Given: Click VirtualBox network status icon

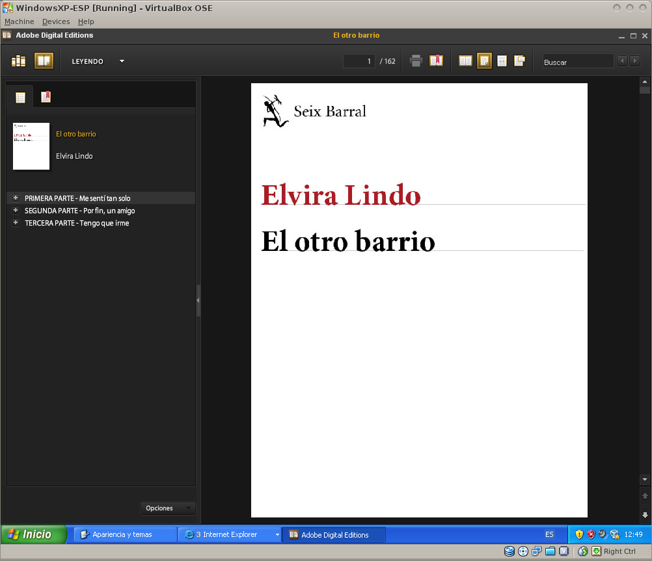Looking at the screenshot, I should click(x=536, y=551).
